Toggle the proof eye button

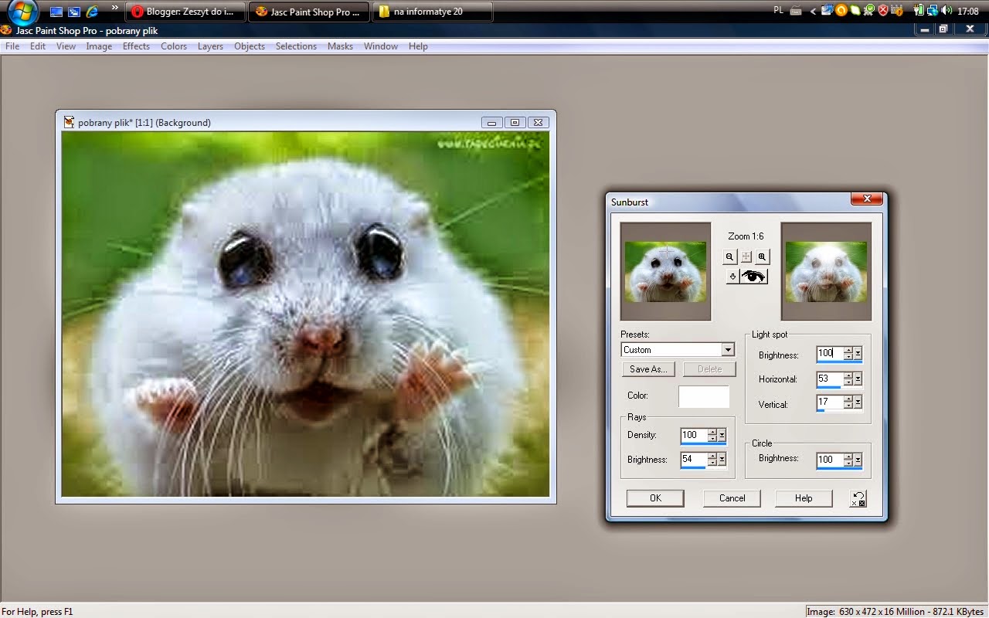tap(754, 277)
